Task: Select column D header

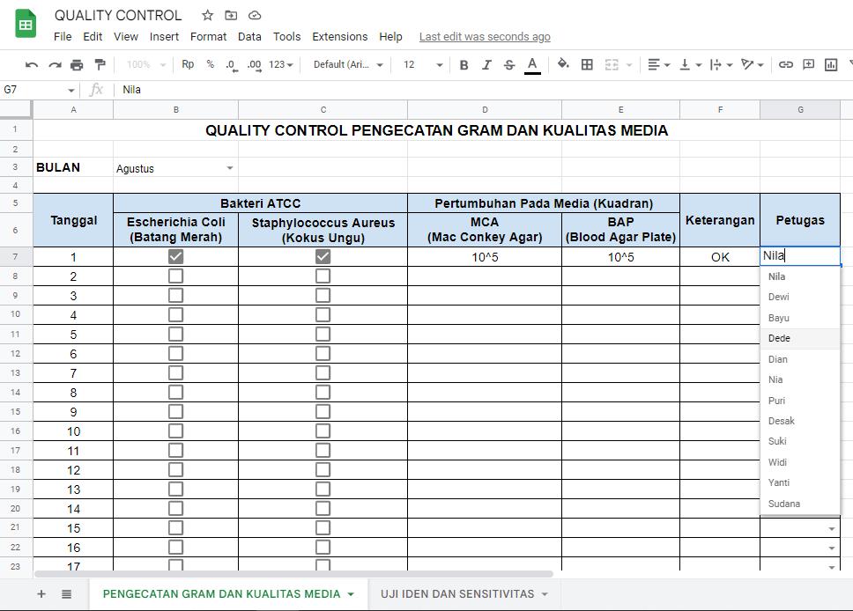Action: (485, 110)
